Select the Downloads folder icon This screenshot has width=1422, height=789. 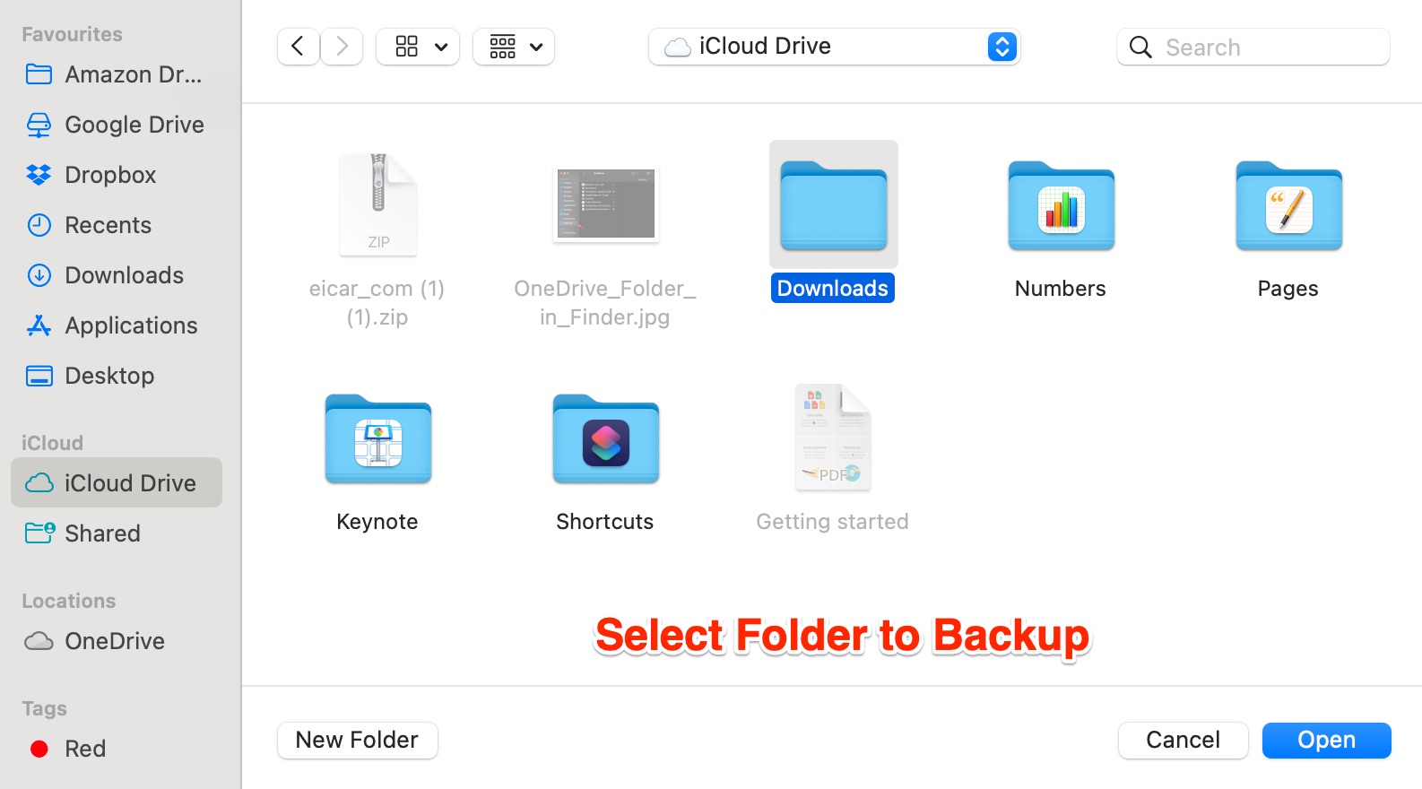(x=833, y=205)
